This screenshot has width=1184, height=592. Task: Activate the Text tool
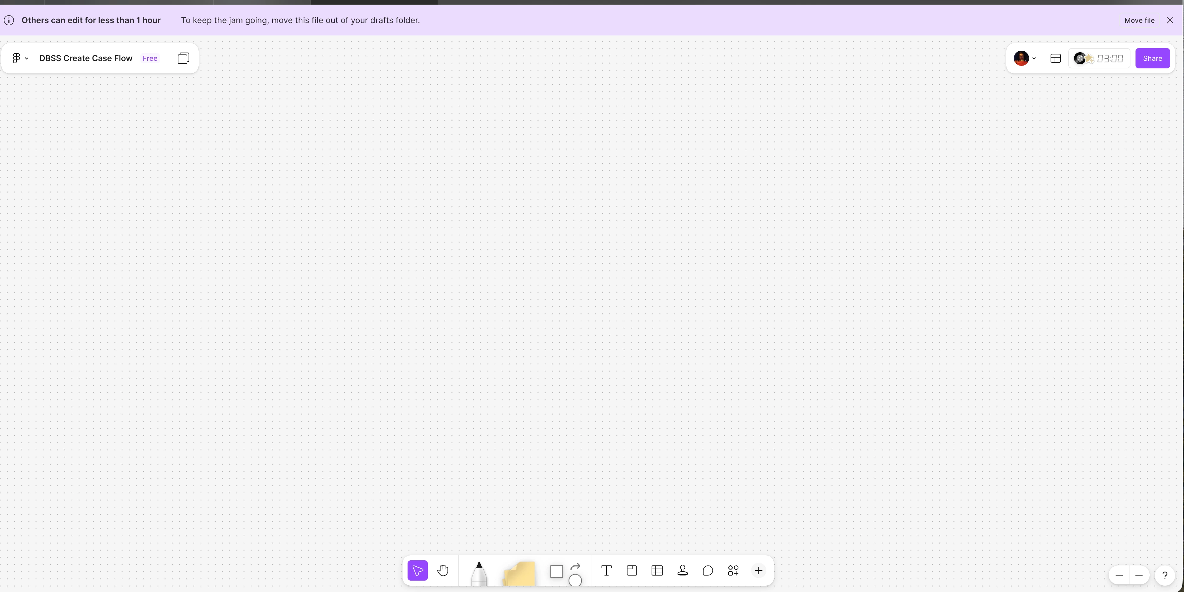point(606,570)
